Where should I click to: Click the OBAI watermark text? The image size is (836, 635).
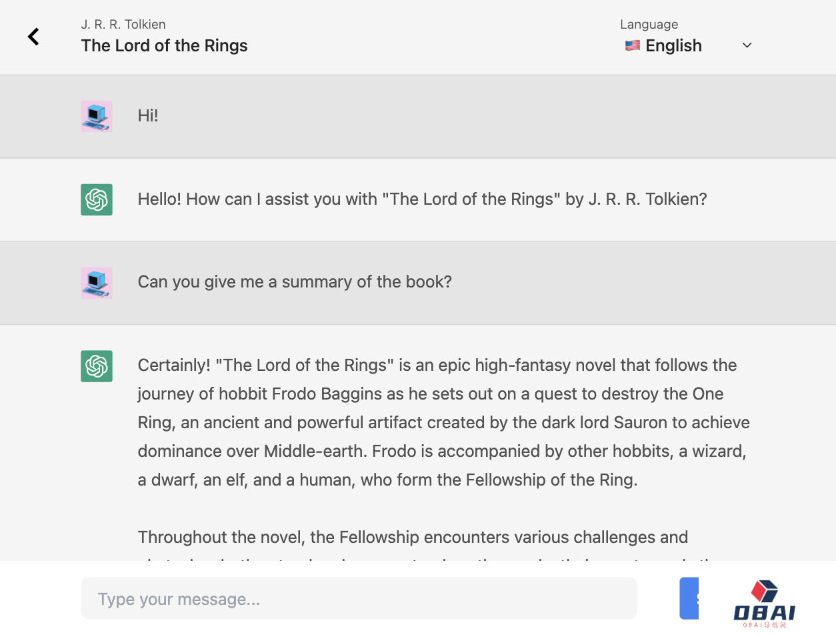click(x=765, y=613)
